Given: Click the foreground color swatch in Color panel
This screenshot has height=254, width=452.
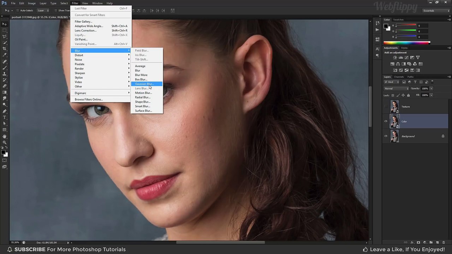Looking at the screenshot, I should pos(386,26).
